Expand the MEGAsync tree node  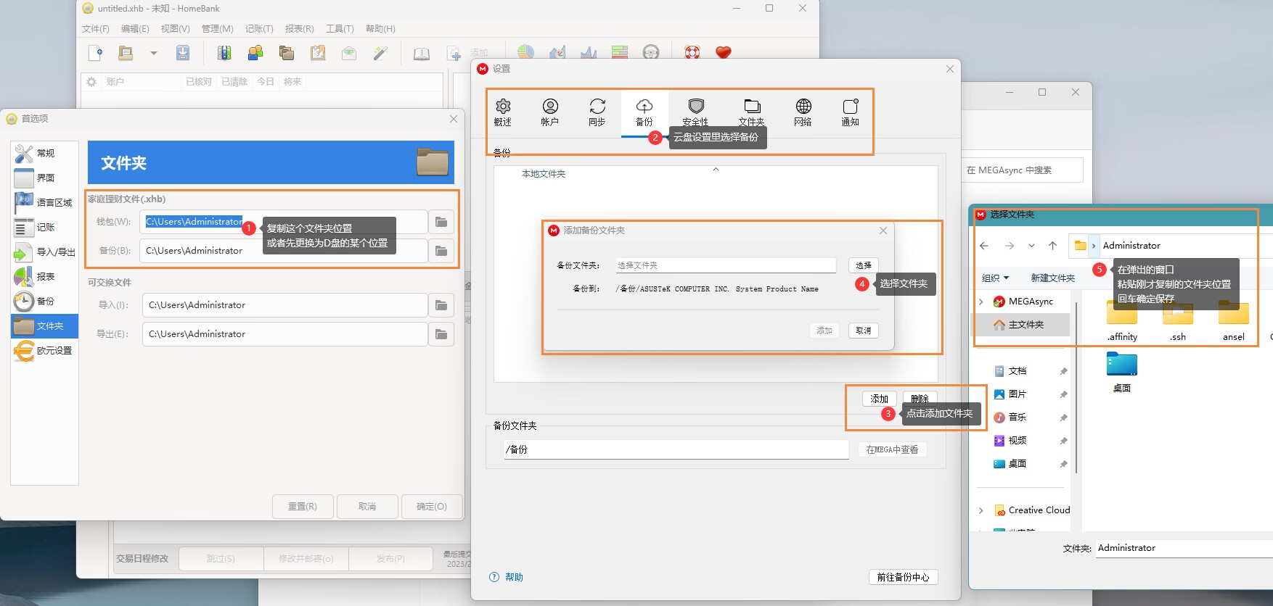pyautogui.click(x=981, y=302)
